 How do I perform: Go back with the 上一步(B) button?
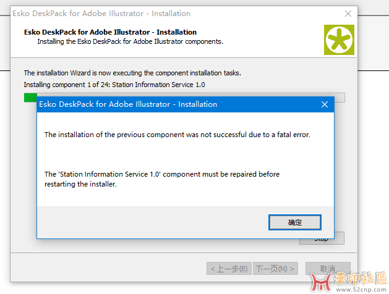tap(229, 269)
